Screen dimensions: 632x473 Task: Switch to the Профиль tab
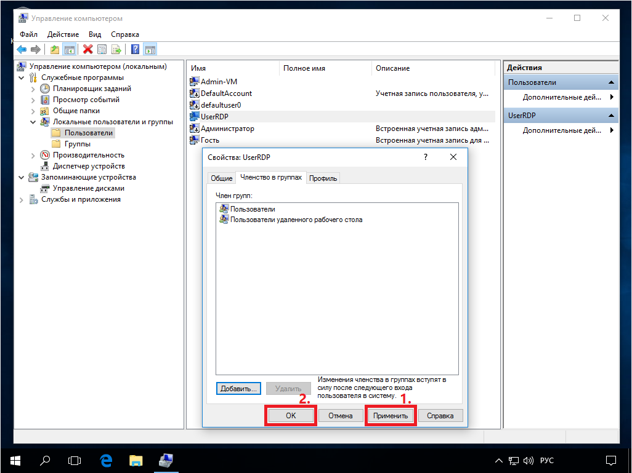click(x=323, y=178)
